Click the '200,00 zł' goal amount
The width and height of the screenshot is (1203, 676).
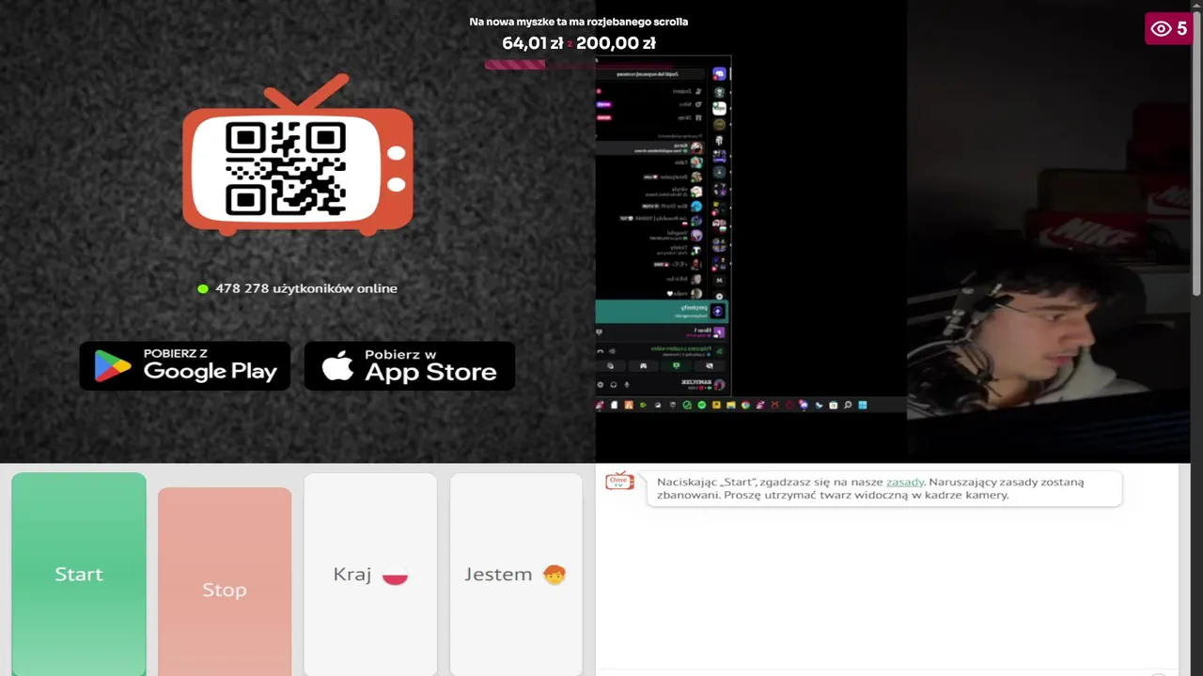pos(616,43)
